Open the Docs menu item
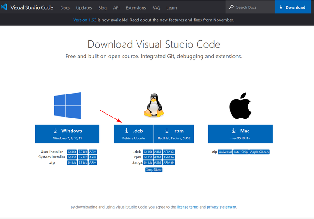This screenshot has width=314, height=219. [65, 8]
